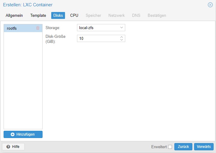This screenshot has width=216, height=153.
Task: Increase disk size with up arrow
Action: coord(122,37)
